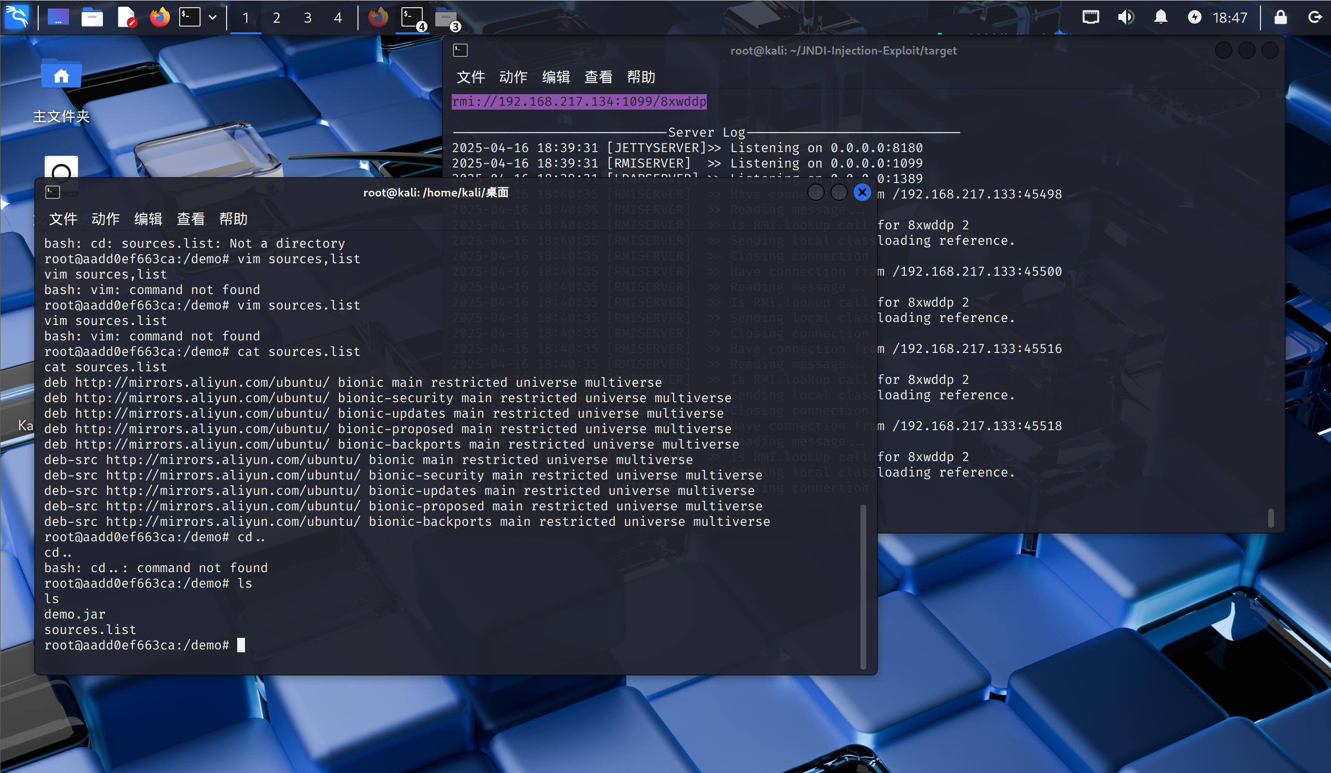Screen dimensions: 1331x773
Task: Open 编辑 menu in front terminal
Action: click(148, 219)
